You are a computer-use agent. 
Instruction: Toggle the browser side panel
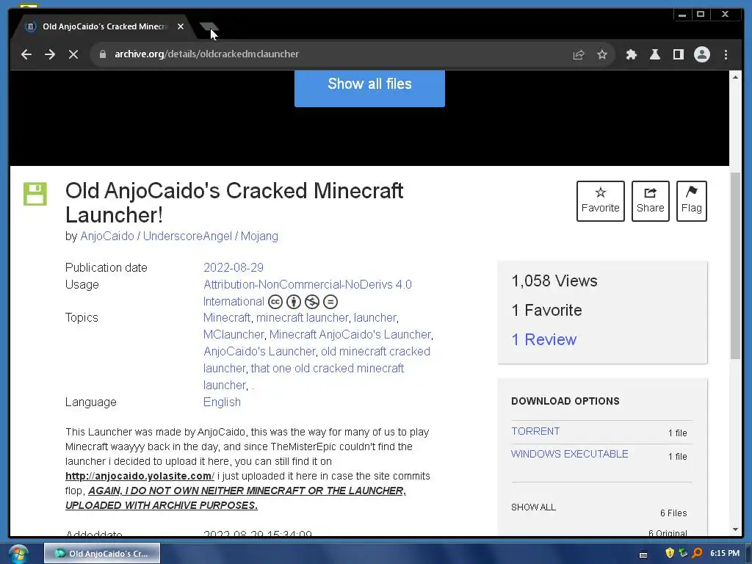tap(678, 54)
